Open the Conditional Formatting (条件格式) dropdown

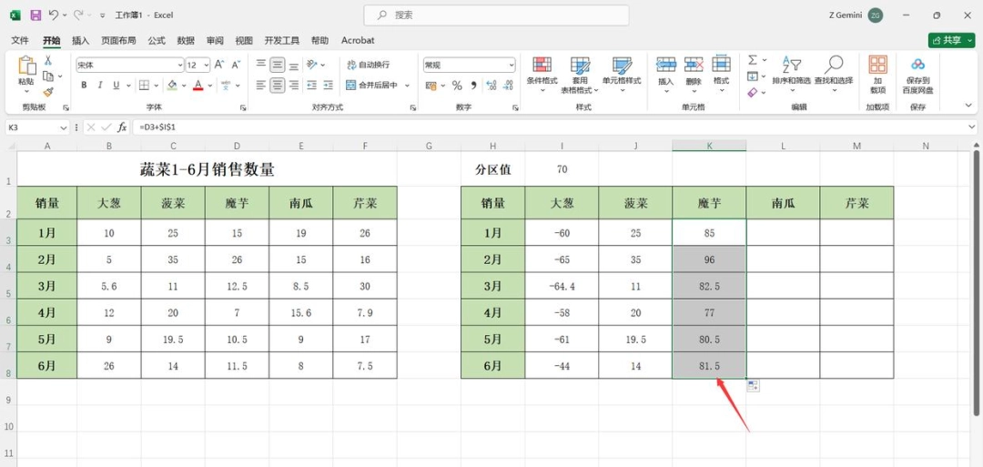point(542,75)
